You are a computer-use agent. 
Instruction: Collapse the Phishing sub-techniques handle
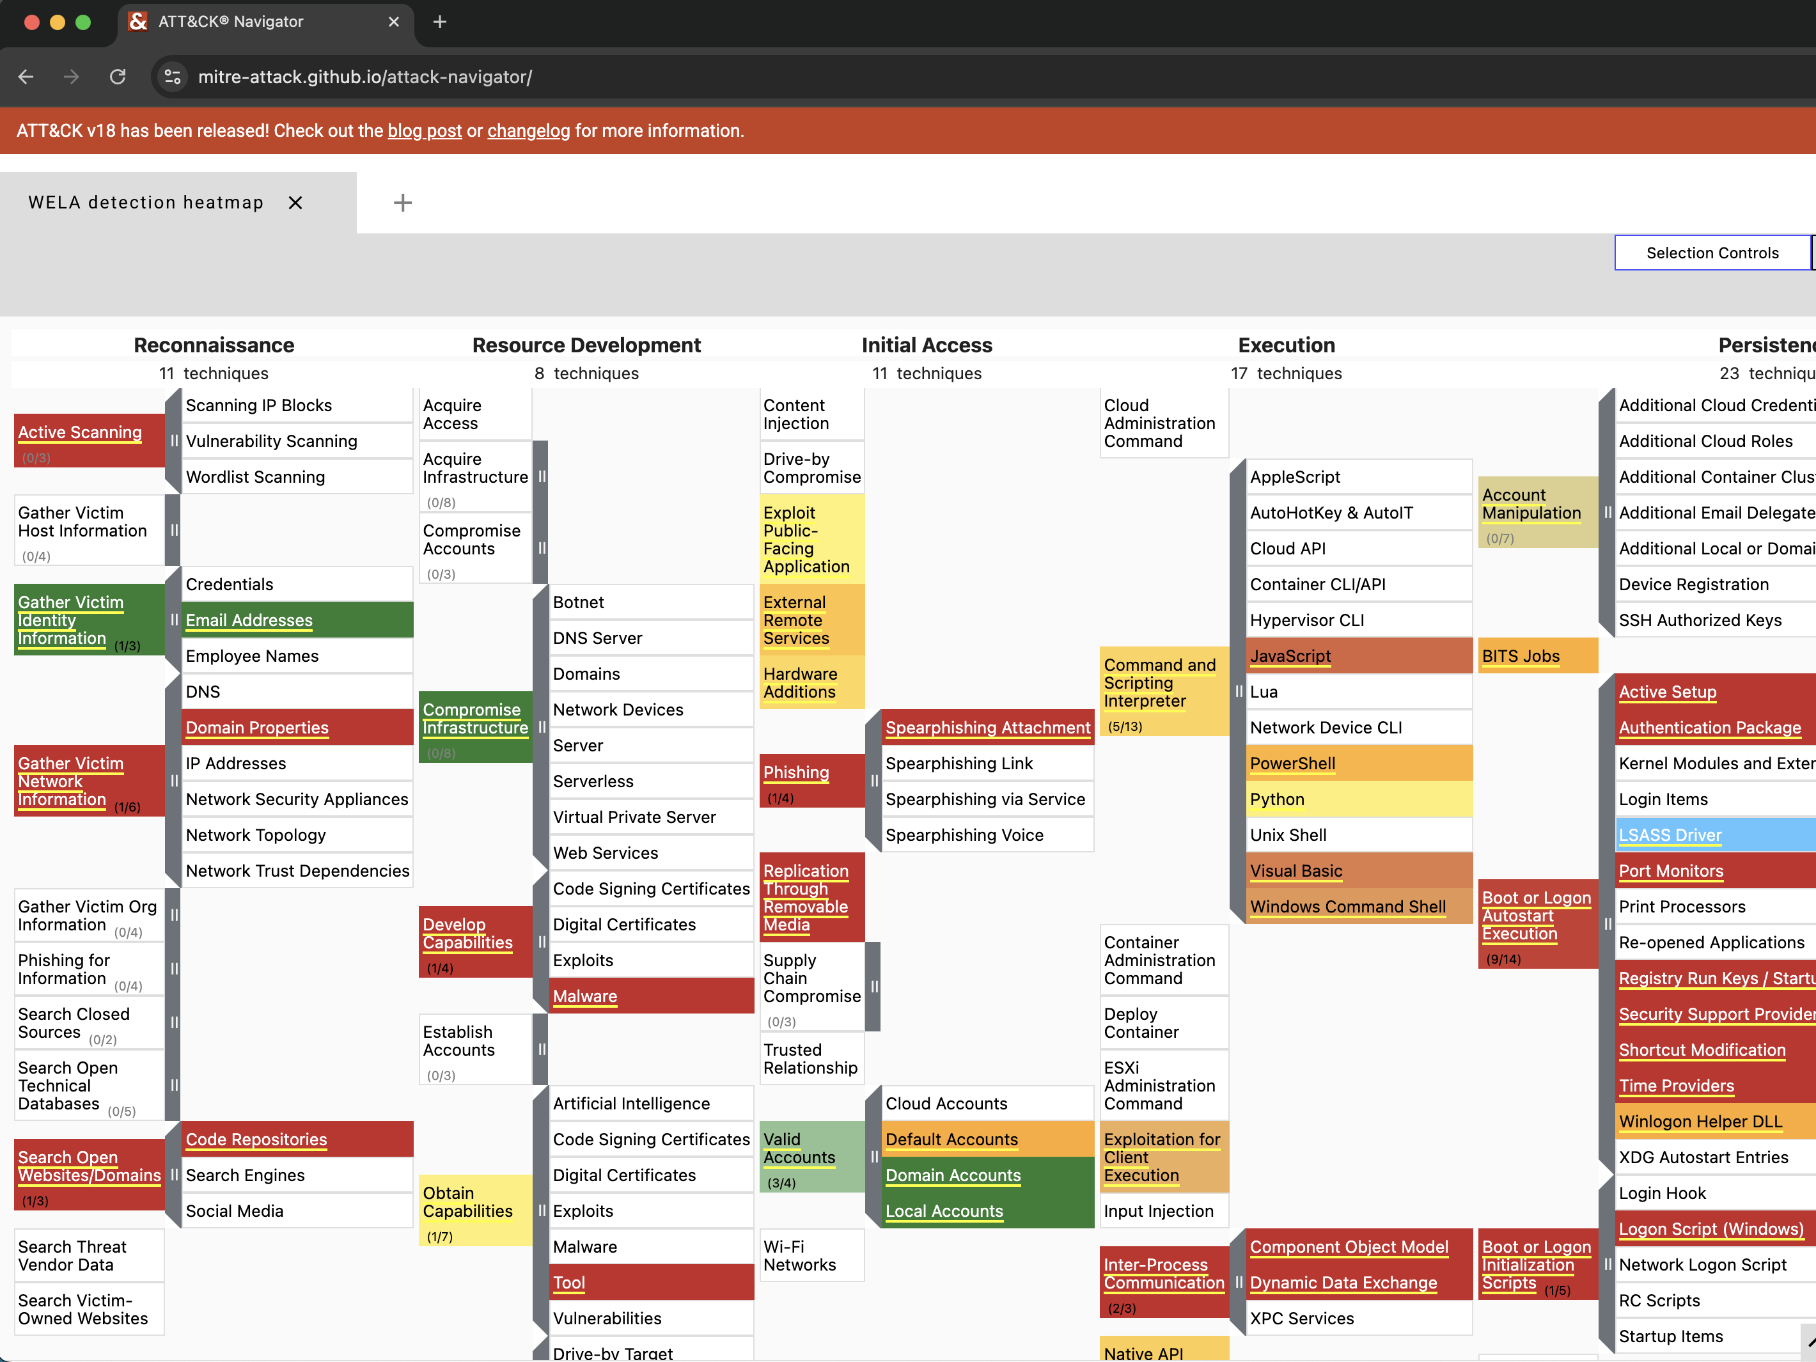[x=873, y=781]
